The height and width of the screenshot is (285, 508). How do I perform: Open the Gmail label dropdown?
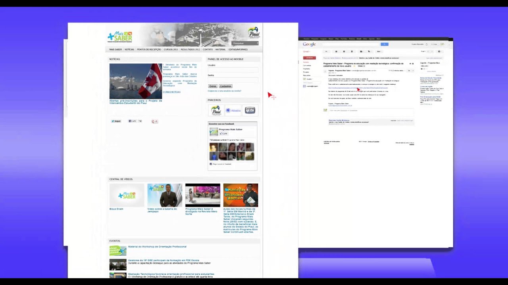pyautogui.click(x=307, y=51)
